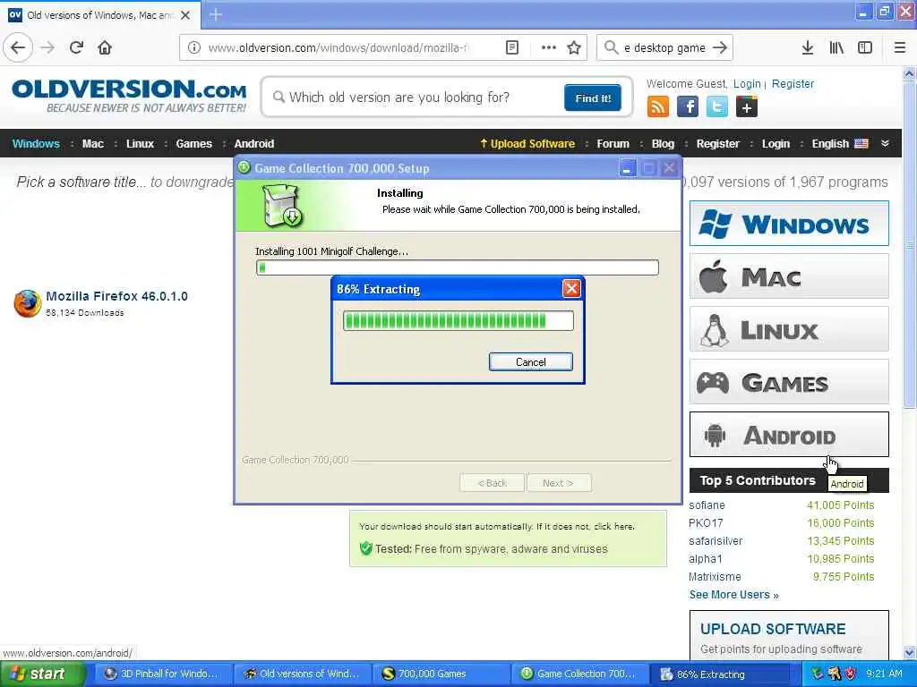Expand the nav bar double-chevron dropdown
Screen dimensions: 917x687
pyautogui.click(x=885, y=144)
